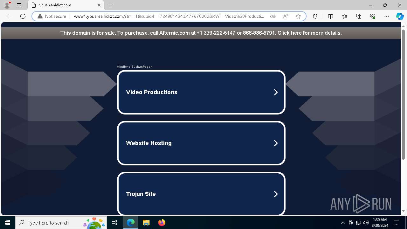Screen dimensions: 407x229
Task: Click the scrollbar down arrow
Action: click(x=404, y=211)
